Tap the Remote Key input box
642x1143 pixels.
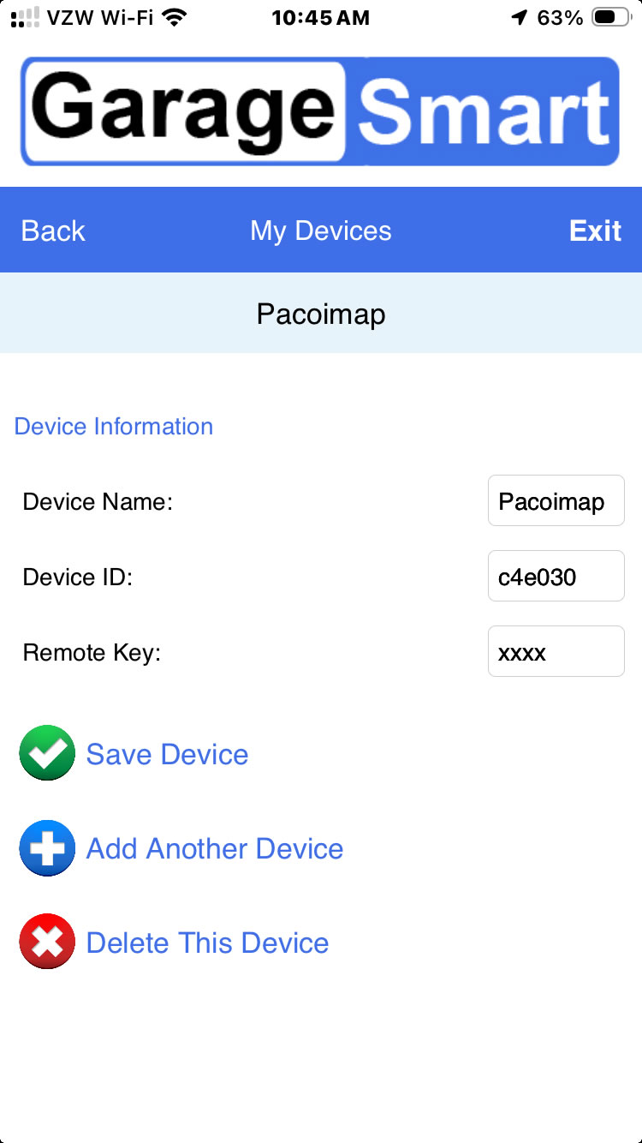[x=556, y=652]
